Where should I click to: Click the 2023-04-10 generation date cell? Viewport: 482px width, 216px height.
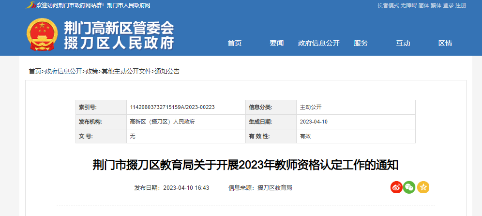pos(356,122)
